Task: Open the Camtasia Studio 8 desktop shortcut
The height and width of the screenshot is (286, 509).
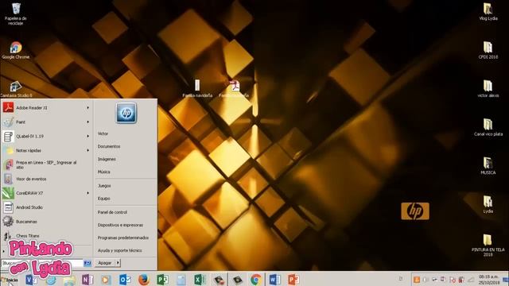Action: [16, 89]
